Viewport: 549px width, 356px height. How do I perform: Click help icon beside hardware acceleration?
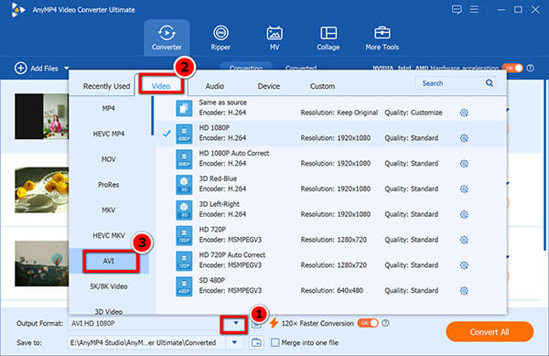[x=531, y=69]
